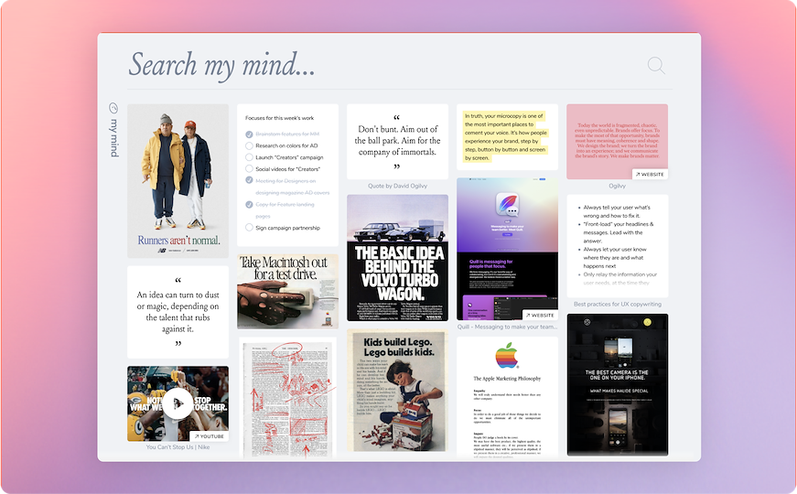Tick the 'Social videos for Creators' checkbox
The image size is (797, 494).
[x=249, y=168]
